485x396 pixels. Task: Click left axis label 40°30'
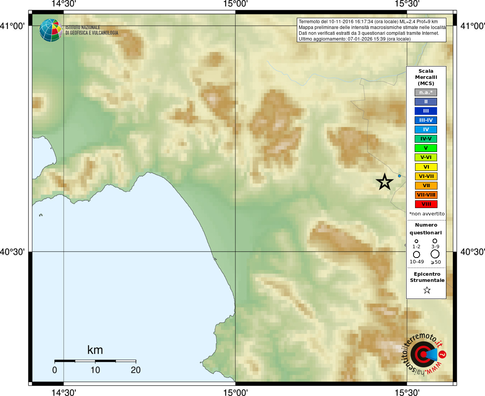click(x=12, y=252)
